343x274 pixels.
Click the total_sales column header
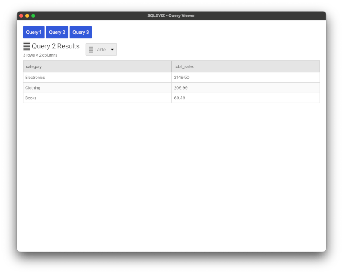[x=245, y=66]
